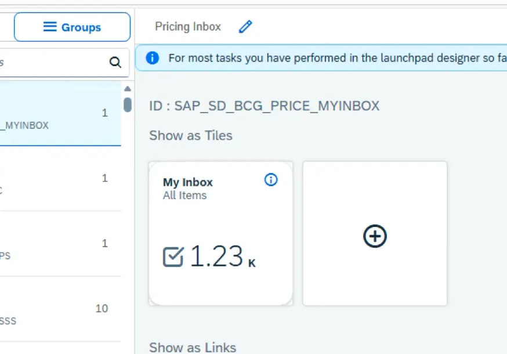Click the Pricing Inbox group title
507x354 pixels.
coord(188,27)
